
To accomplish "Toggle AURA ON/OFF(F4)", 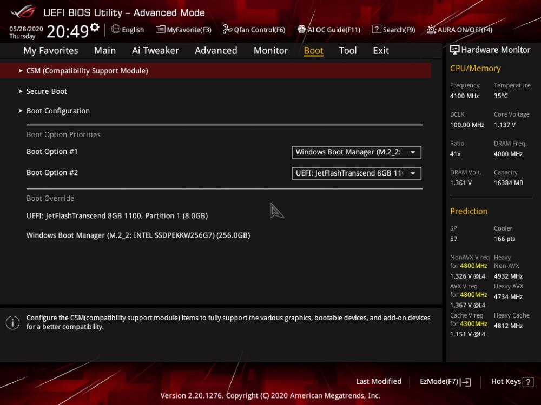I will tap(465, 30).
